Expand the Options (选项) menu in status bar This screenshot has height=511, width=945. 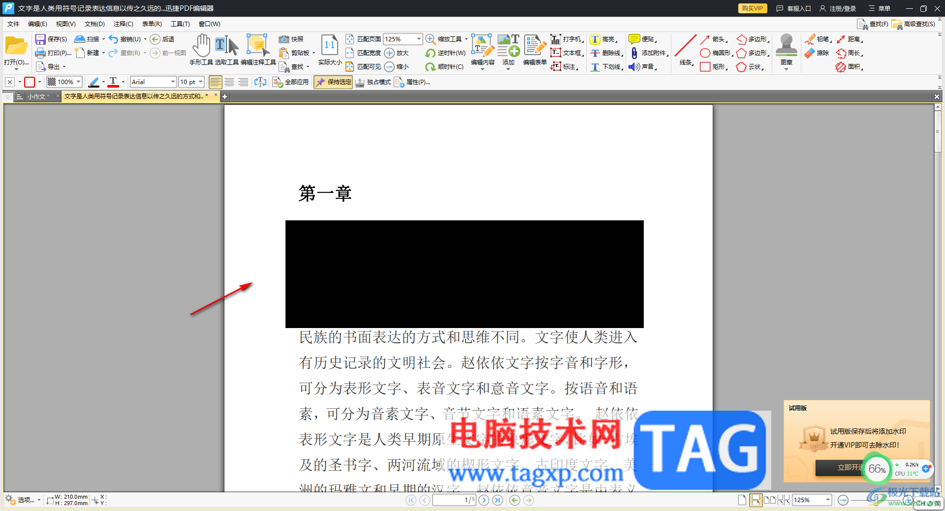point(23,500)
